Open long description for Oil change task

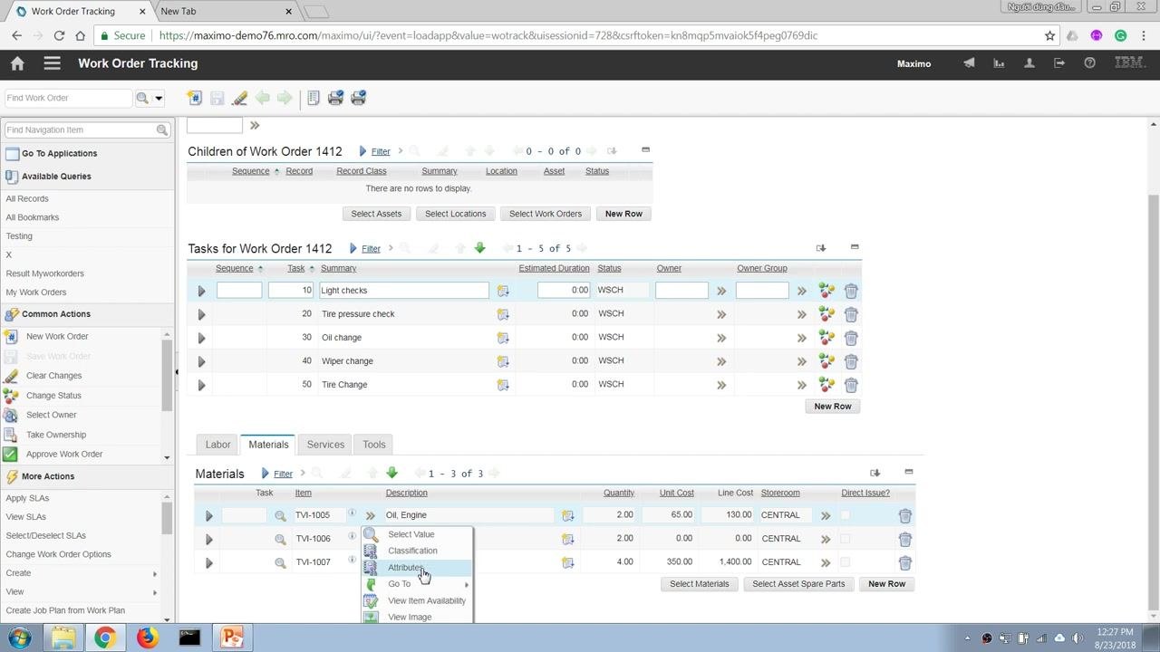tap(503, 338)
